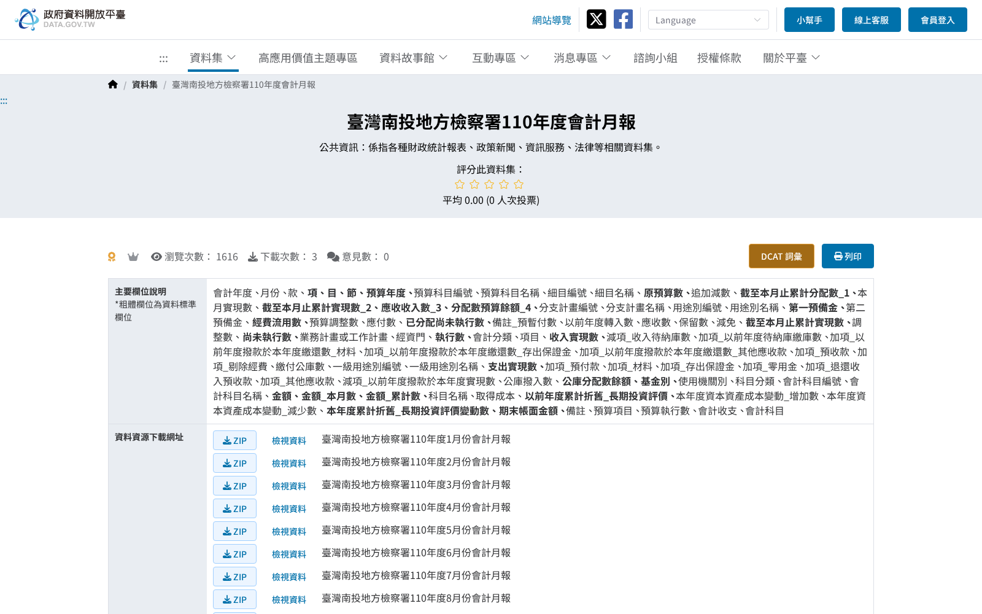982x614 pixels.
Task: Click 檢視資料 for 4月份會計月報
Action: [x=289, y=508]
